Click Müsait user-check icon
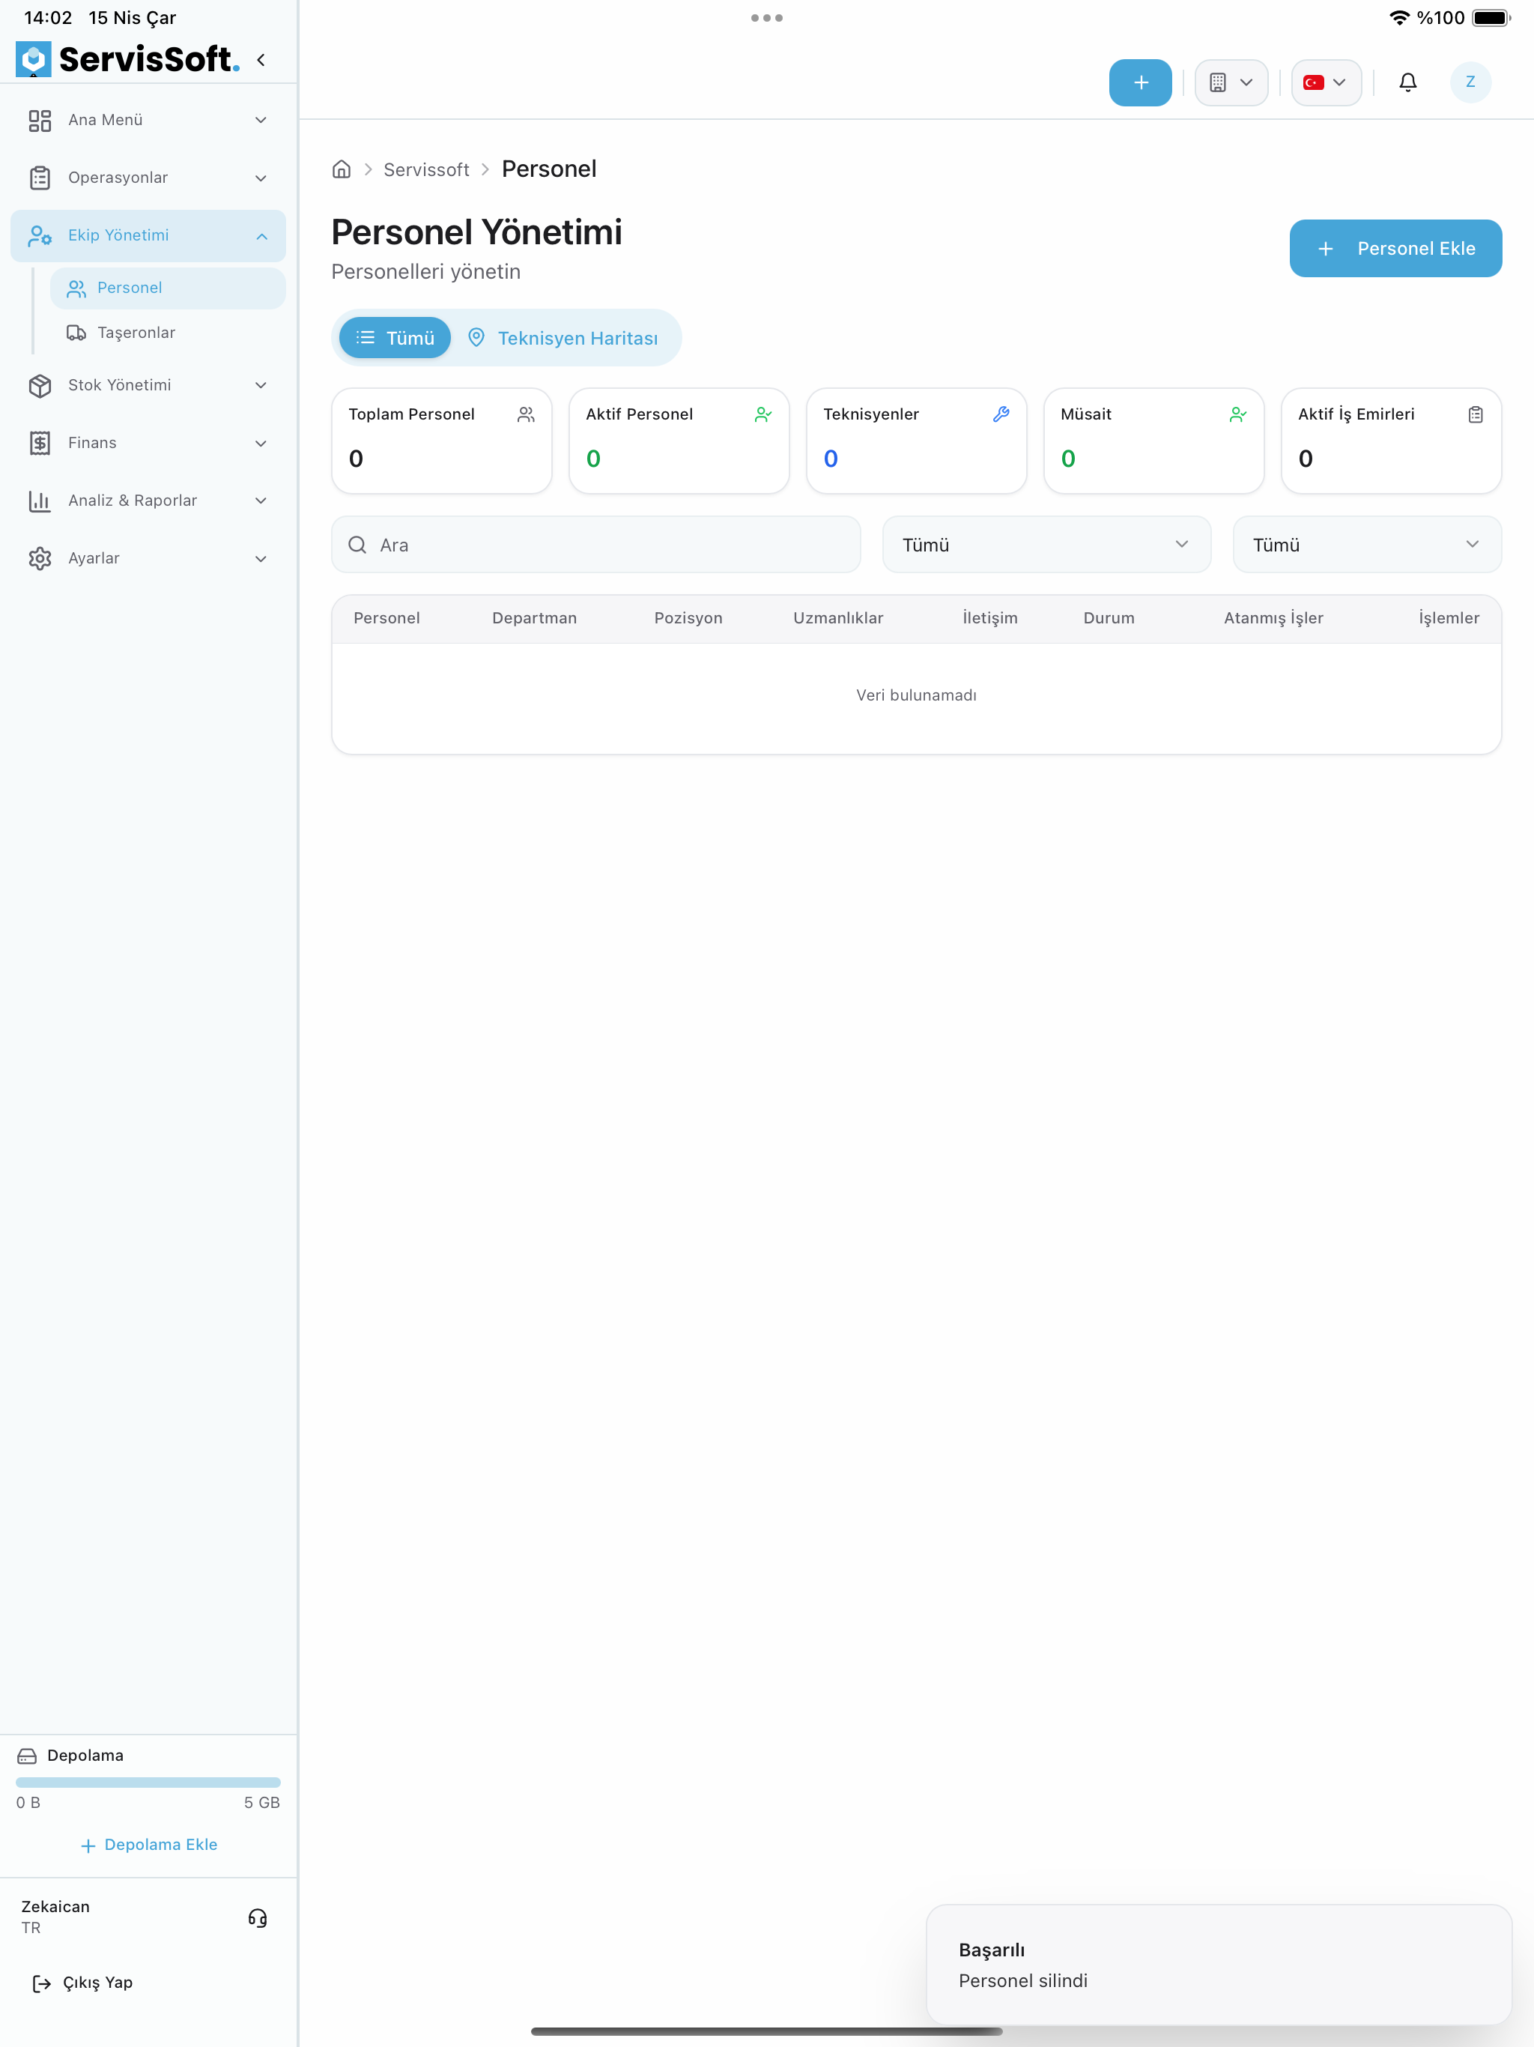The image size is (1534, 2047). point(1238,414)
